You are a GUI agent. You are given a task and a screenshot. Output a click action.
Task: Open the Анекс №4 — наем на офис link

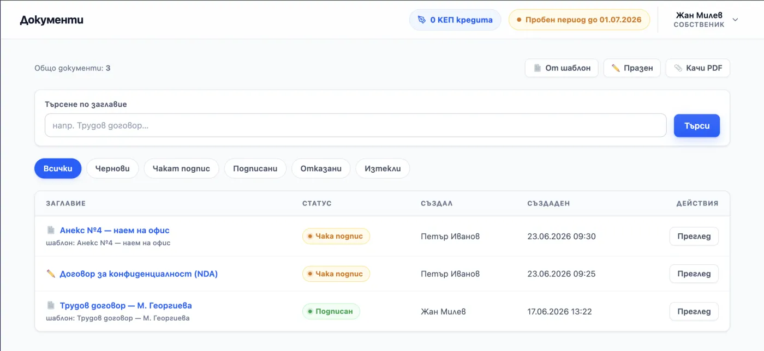pos(115,231)
